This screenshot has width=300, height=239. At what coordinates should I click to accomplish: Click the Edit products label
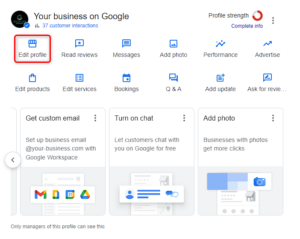coord(32,89)
